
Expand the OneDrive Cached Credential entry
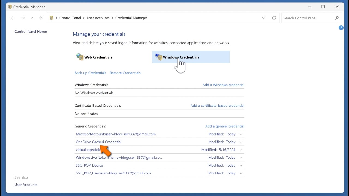[x=241, y=142]
